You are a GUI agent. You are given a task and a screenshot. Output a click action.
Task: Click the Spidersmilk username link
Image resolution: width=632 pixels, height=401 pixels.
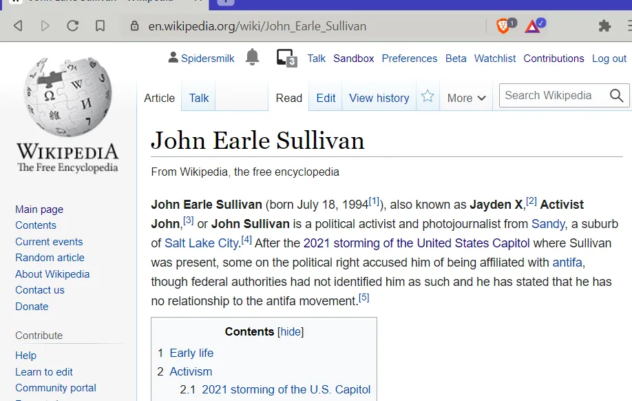point(208,59)
